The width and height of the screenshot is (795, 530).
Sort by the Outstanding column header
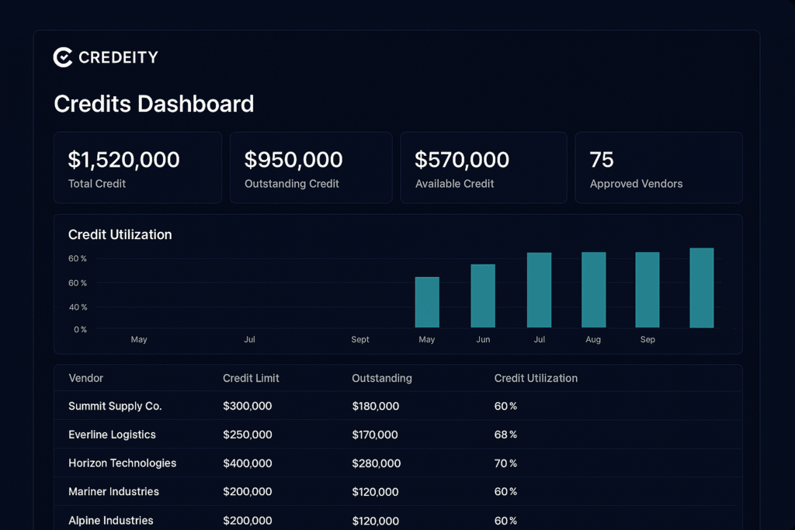click(x=382, y=378)
